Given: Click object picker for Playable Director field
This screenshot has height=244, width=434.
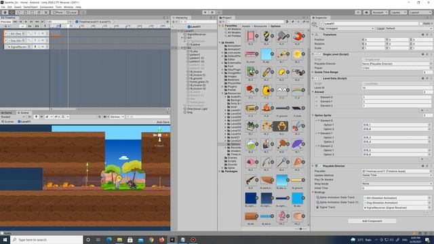Looking at the screenshot, I should (431, 64).
